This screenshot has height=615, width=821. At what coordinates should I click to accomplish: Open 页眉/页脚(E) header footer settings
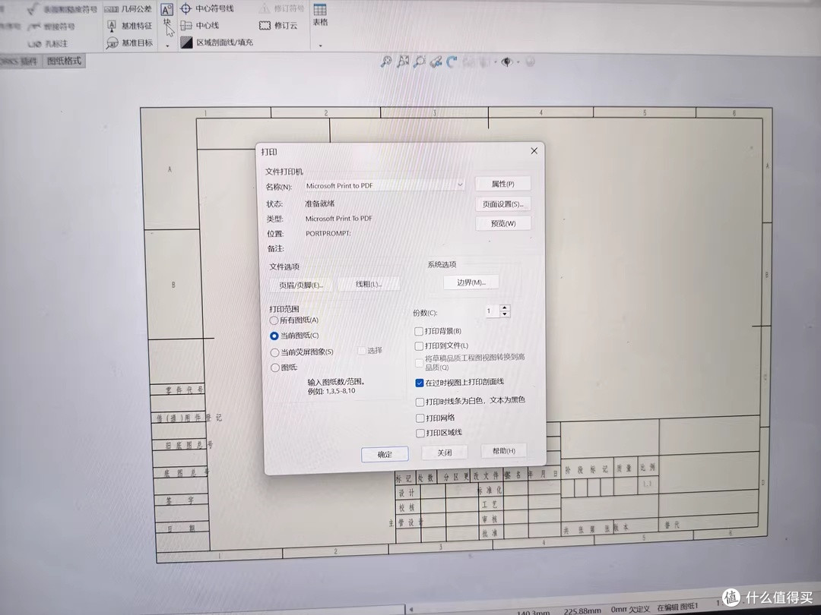(x=301, y=285)
